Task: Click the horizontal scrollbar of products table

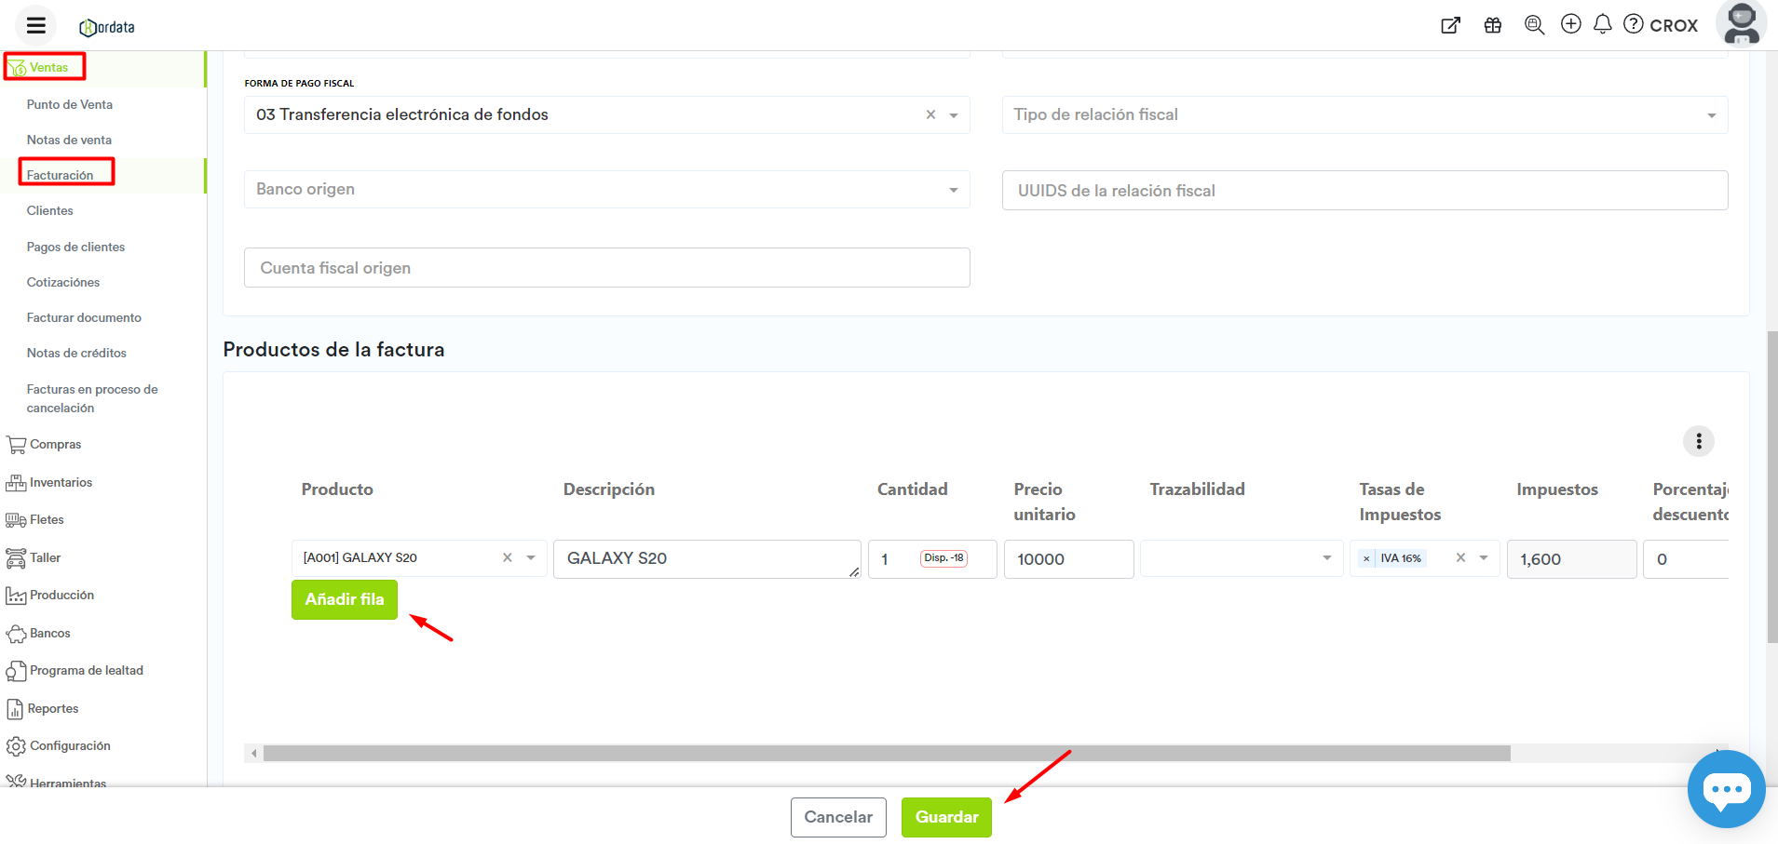Action: [x=885, y=754]
